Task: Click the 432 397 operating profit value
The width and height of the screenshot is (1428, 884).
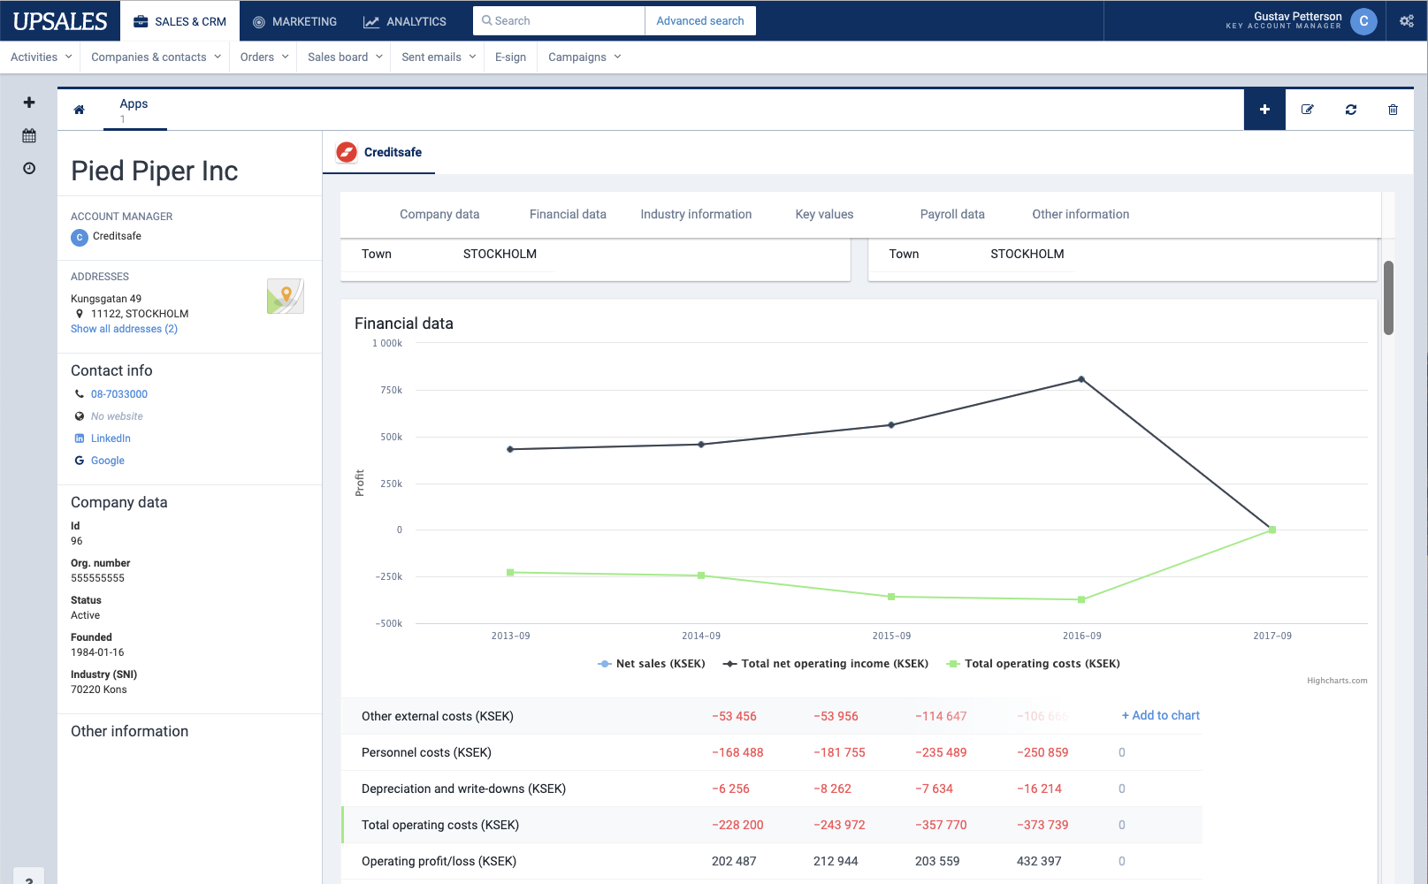Action: click(x=1039, y=861)
